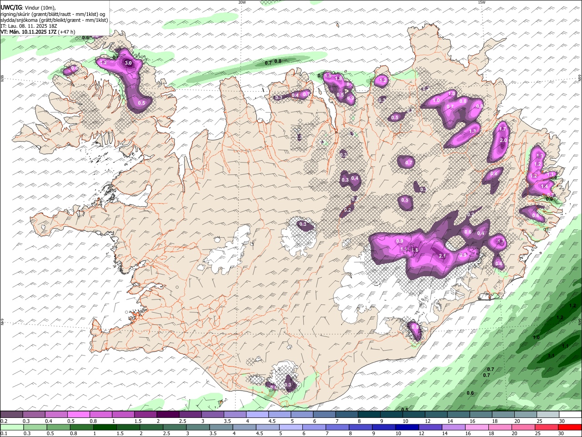
Task: Pick the dark blue 10 swatch in rain legend
Action: click(x=407, y=427)
